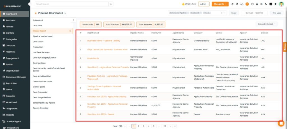Click the Smart Search input field

pyautogui.click(x=71, y=4)
